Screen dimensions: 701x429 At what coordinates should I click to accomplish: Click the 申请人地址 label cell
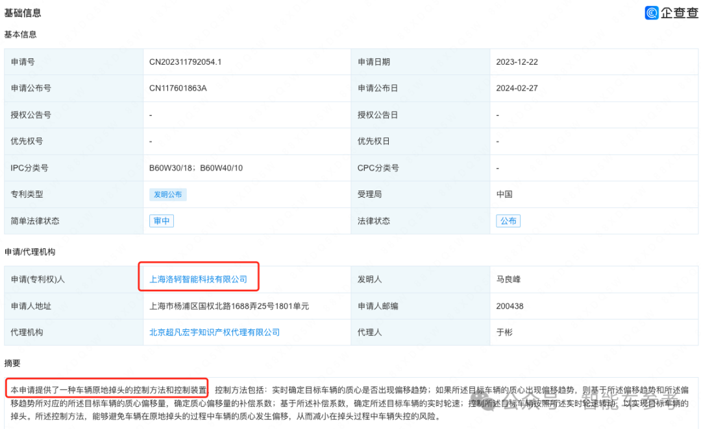click(74, 306)
